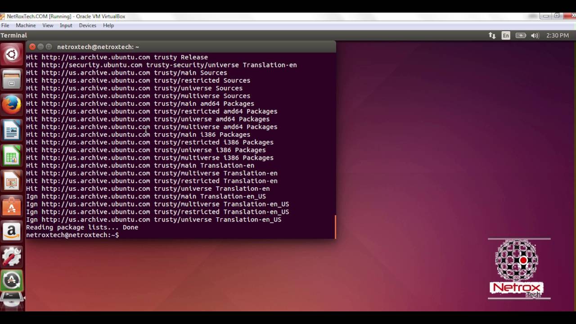Click the 'trusty/main i386 Packages' line
The image size is (576, 324).
(x=138, y=134)
